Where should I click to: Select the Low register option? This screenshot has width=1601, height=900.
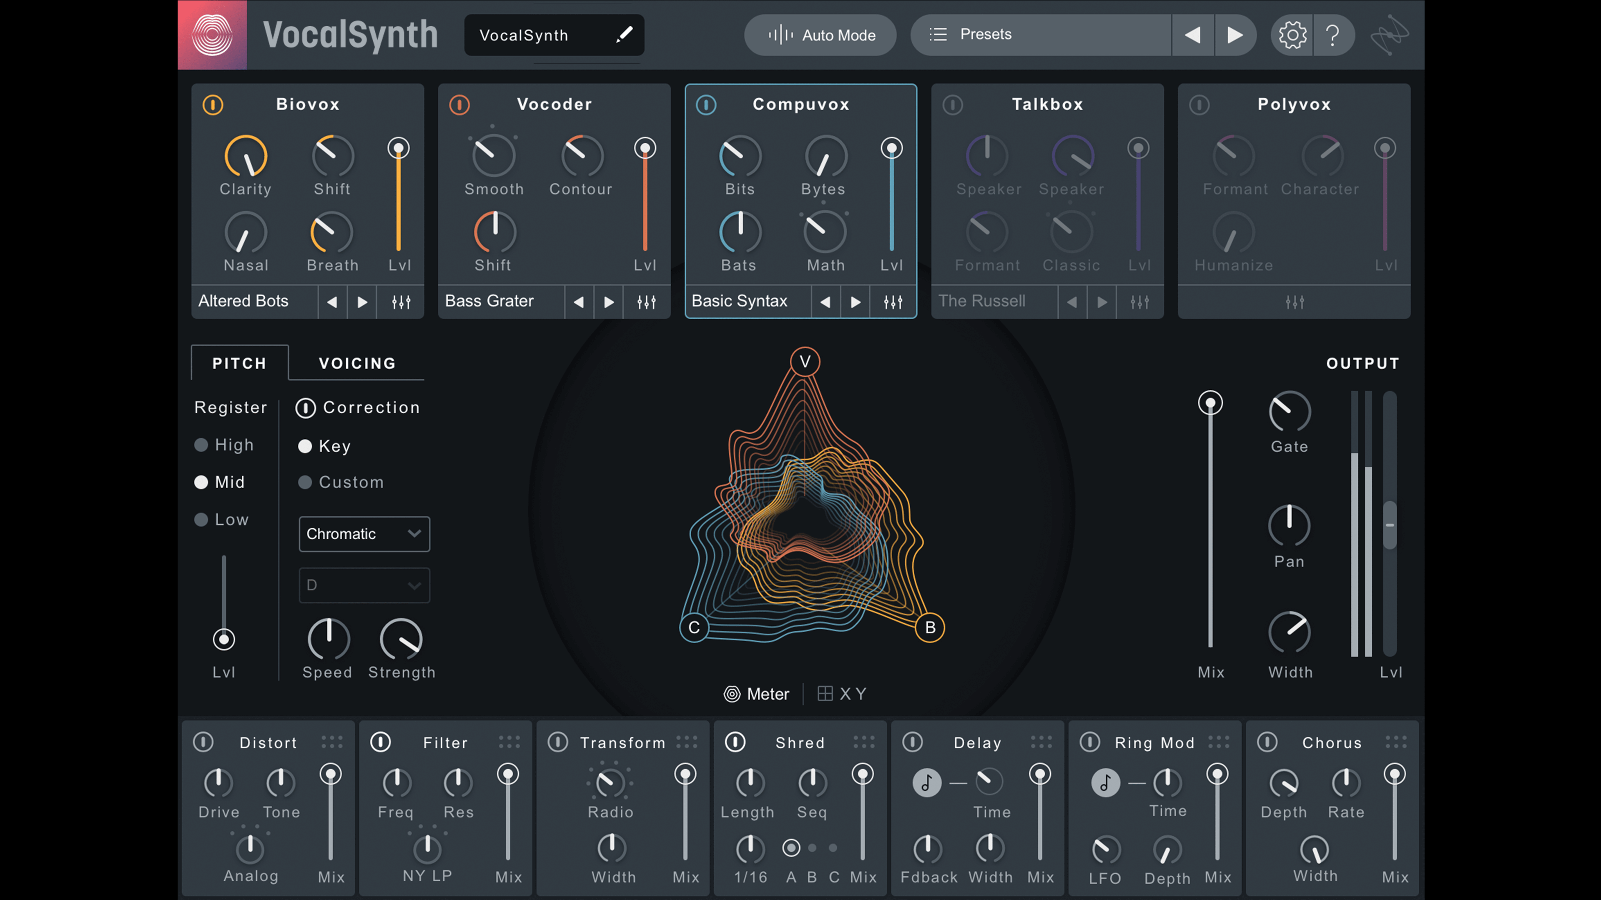(x=221, y=519)
